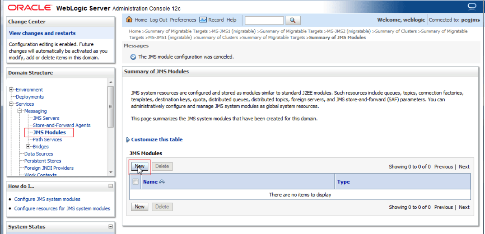Click the Record icon in the toolbar
Viewport: 485px width, 234px height.
click(x=203, y=19)
